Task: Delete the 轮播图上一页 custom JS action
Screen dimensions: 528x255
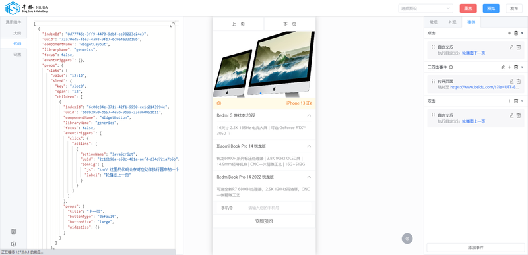Action: pos(519,115)
